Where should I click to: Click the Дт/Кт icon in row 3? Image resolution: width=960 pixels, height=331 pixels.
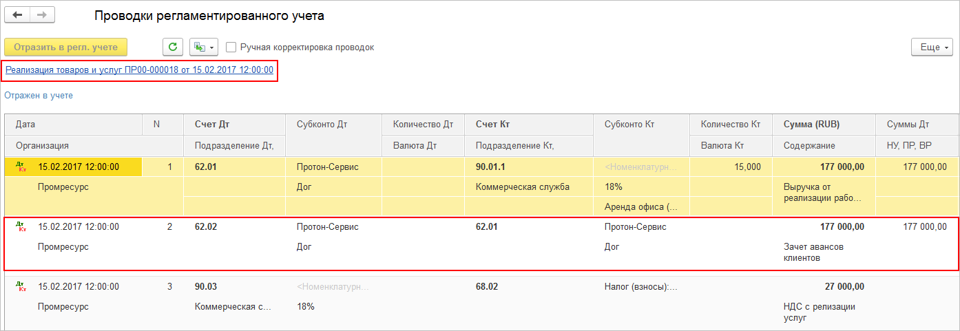pyautogui.click(x=22, y=287)
